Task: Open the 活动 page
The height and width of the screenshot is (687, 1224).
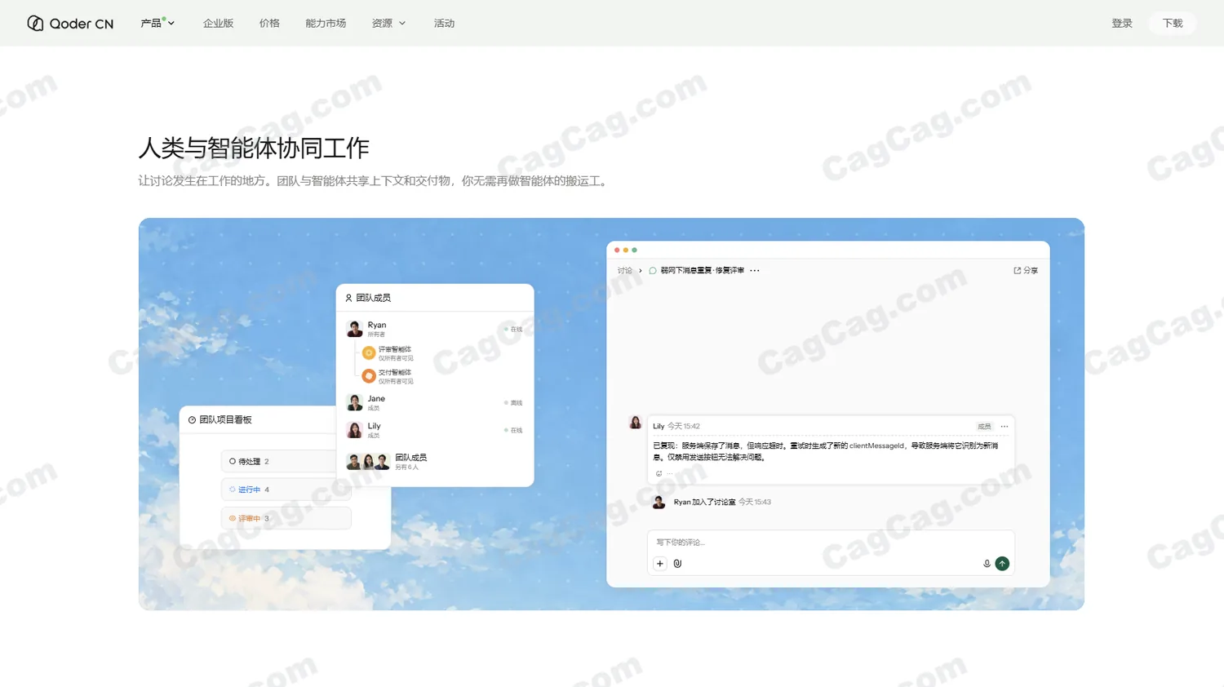Action: 444,23
